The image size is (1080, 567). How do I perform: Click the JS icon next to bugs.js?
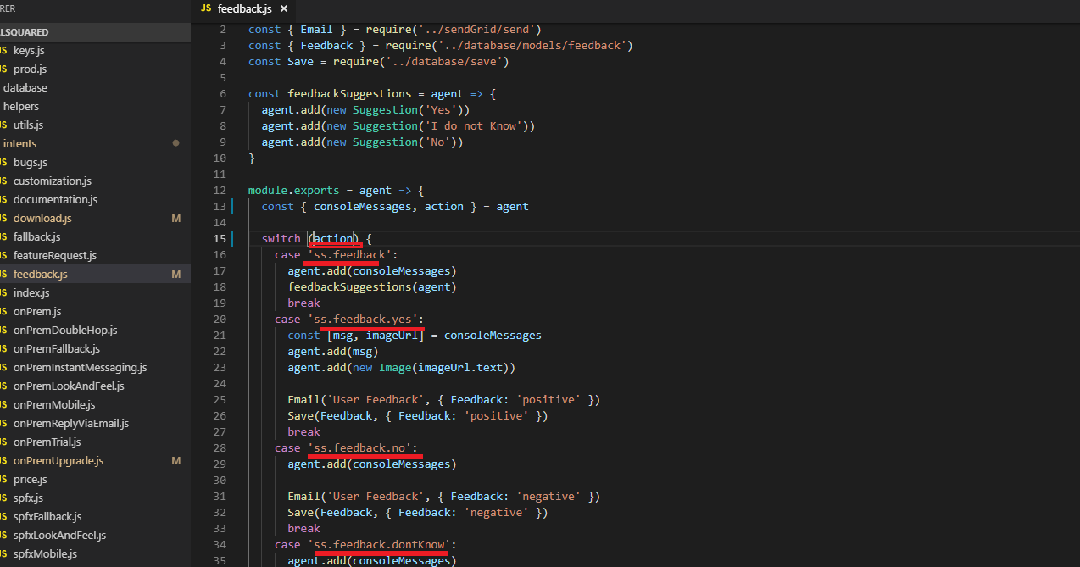coord(3,163)
